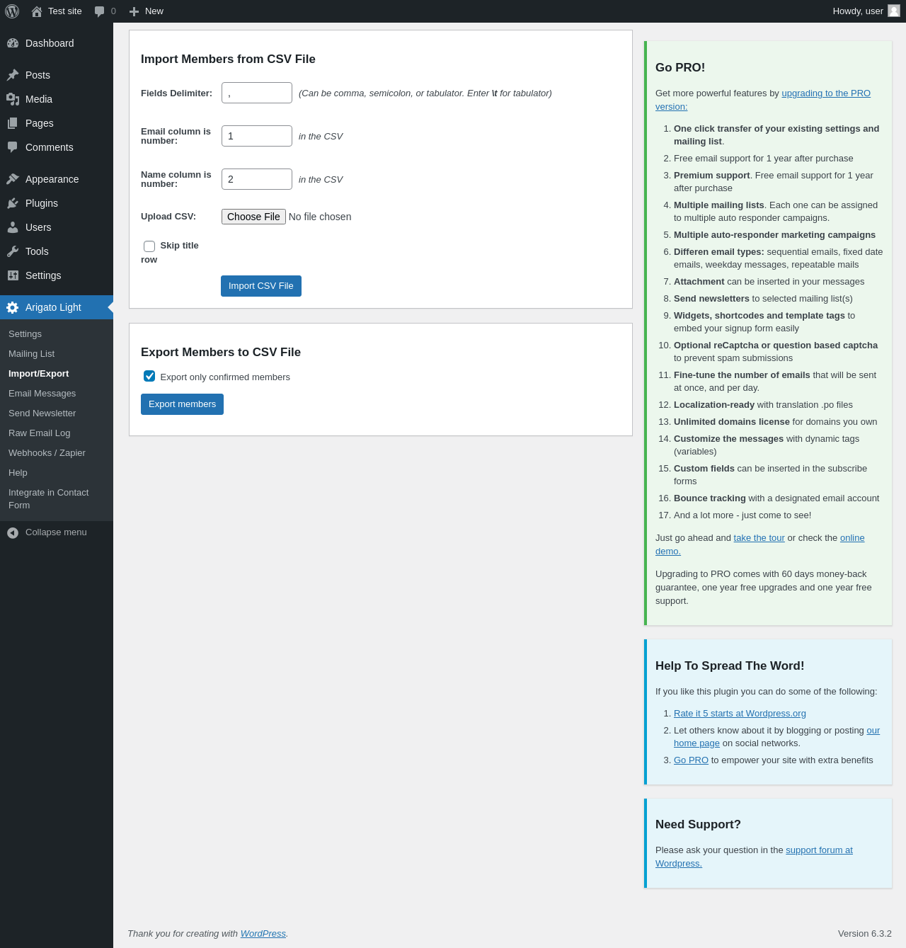Click the Appearance paintbrush icon
906x948 pixels.
click(x=13, y=179)
